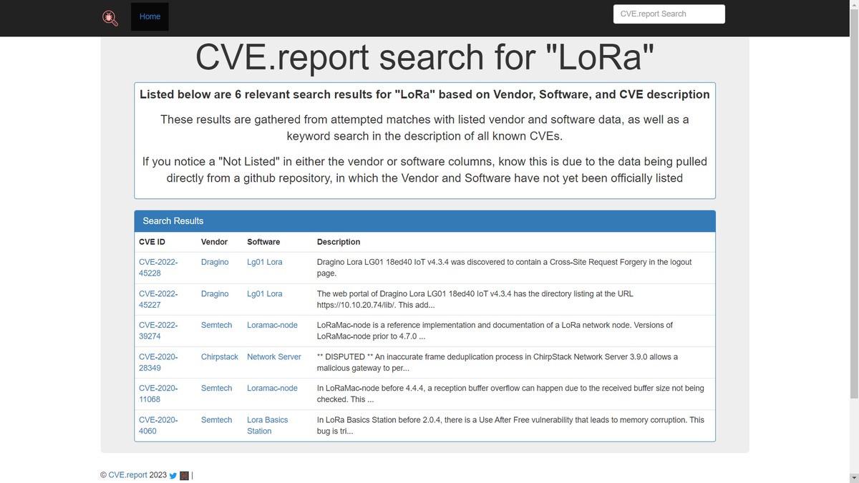This screenshot has height=483, width=859.
Task: Click description about reception buffer overflow
Action: point(510,394)
